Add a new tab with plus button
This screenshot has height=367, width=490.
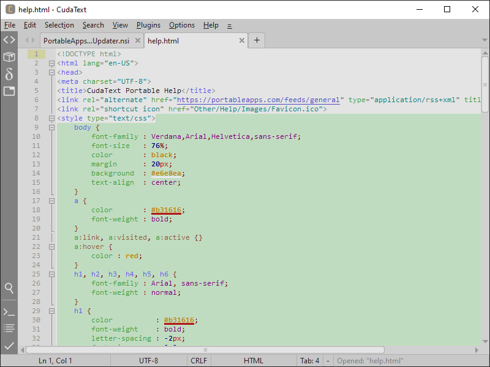pyautogui.click(x=257, y=40)
